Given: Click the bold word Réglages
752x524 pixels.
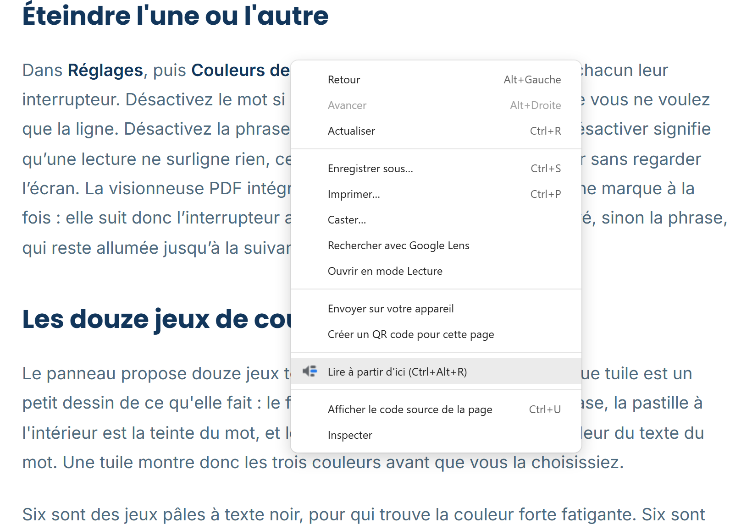Looking at the screenshot, I should click(x=105, y=71).
